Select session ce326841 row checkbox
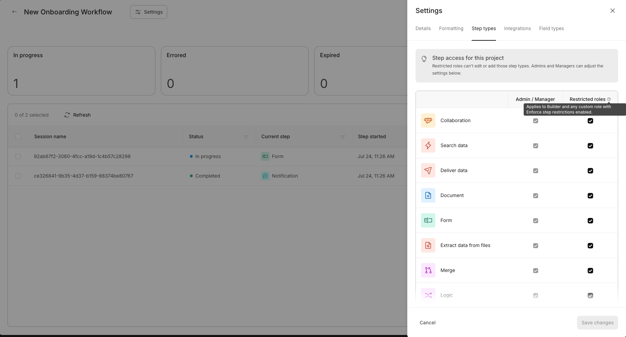 click(x=18, y=176)
